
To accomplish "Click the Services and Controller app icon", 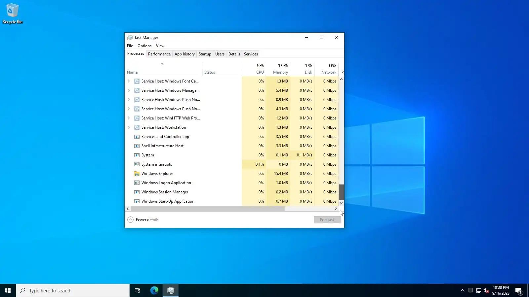I will point(137,137).
